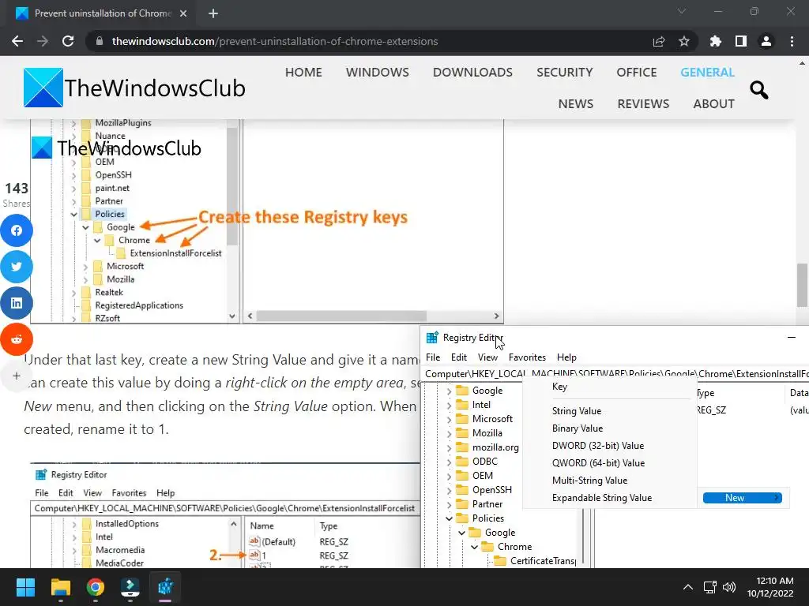Open the clock and date in taskbar

[769, 587]
